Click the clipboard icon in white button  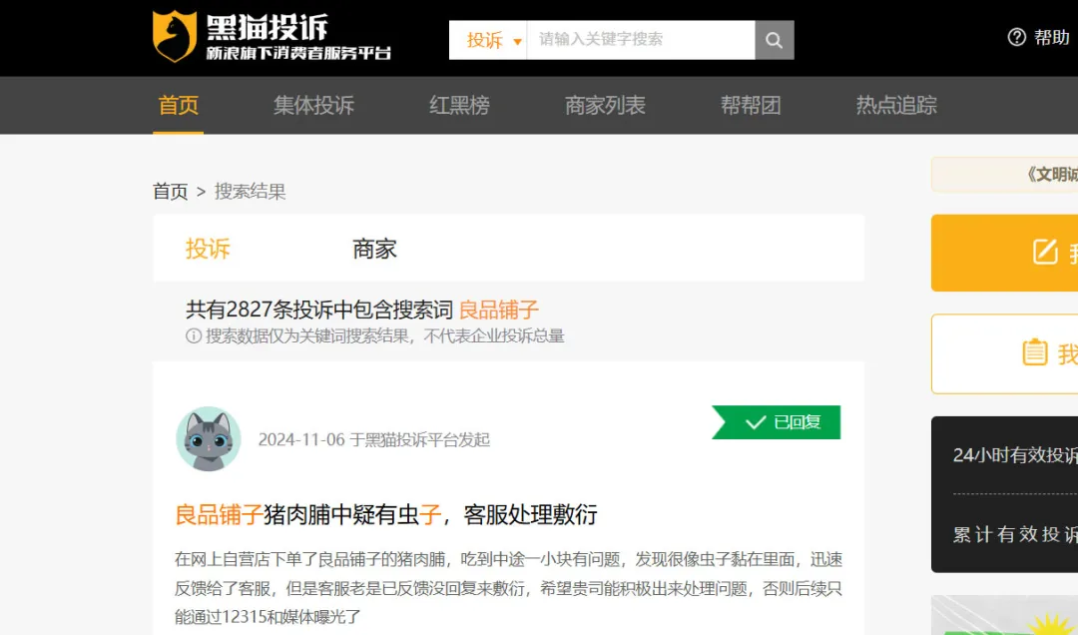point(1035,352)
